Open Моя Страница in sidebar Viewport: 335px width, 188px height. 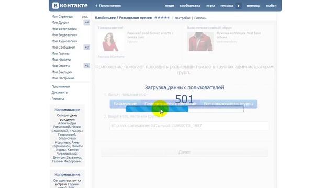(62, 16)
